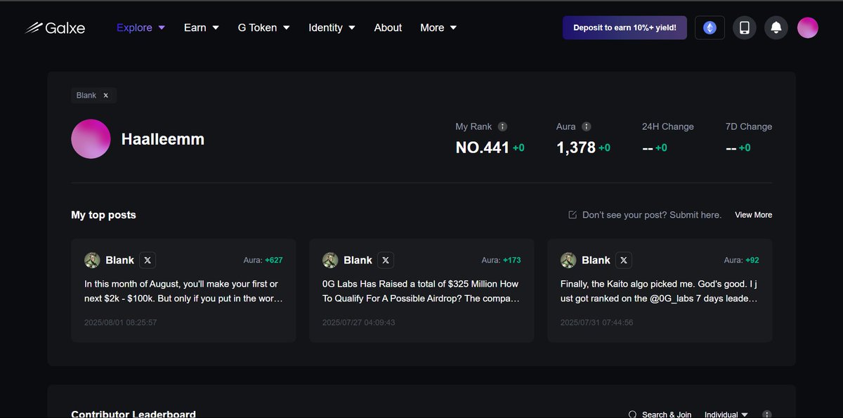Screen dimensions: 843x418
Task: Click Blank avatar on the August post card
Action: click(92, 260)
